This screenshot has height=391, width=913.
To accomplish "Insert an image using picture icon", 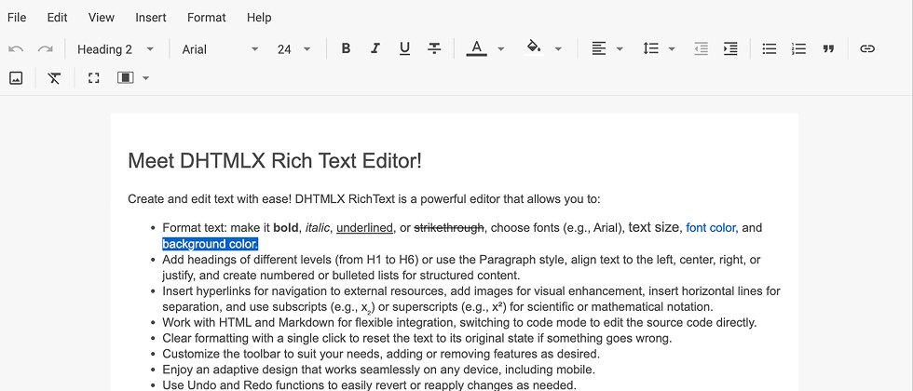I will pos(16,78).
